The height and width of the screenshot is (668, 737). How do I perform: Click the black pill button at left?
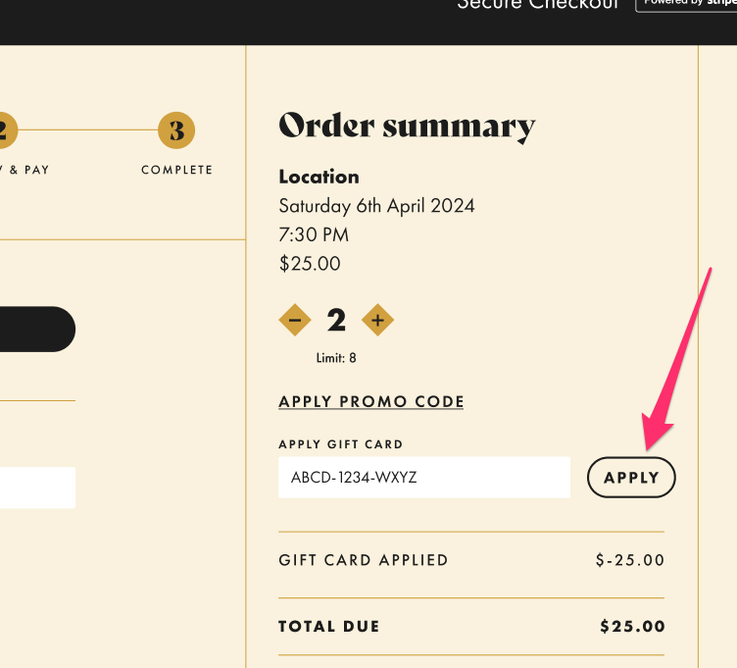tap(35, 329)
